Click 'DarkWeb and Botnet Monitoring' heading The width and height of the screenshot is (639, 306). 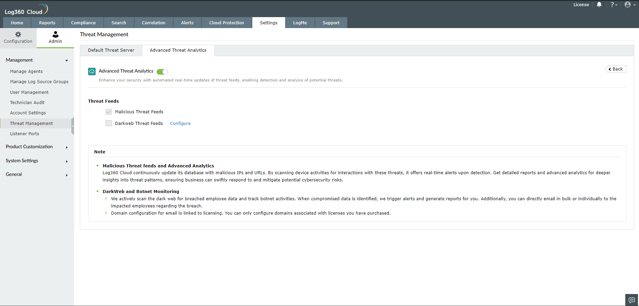pyautogui.click(x=141, y=192)
